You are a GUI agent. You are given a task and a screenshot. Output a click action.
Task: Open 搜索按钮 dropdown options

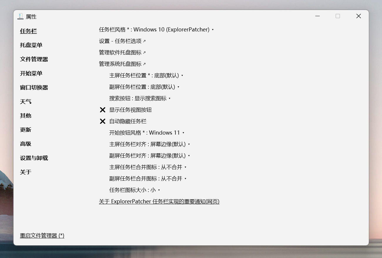coord(140,98)
